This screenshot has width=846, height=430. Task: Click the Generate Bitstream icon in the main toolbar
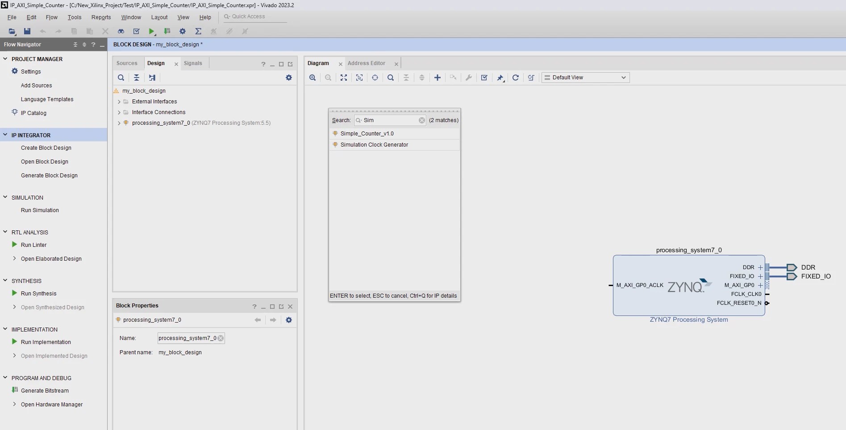click(167, 31)
